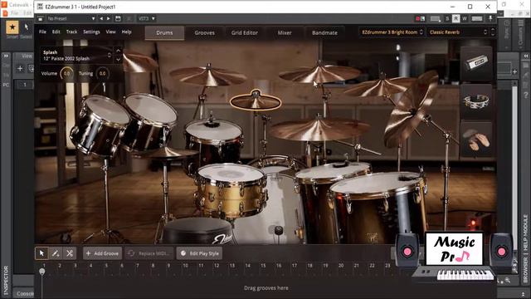Open the Edit menu
This screenshot has height=299, width=531.
pos(56,32)
